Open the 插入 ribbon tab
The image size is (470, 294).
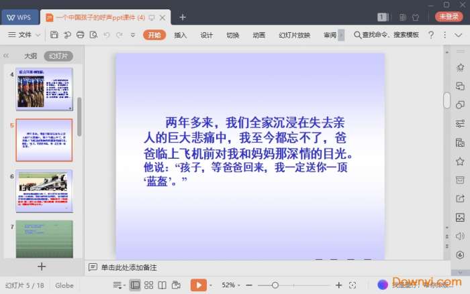(x=180, y=35)
